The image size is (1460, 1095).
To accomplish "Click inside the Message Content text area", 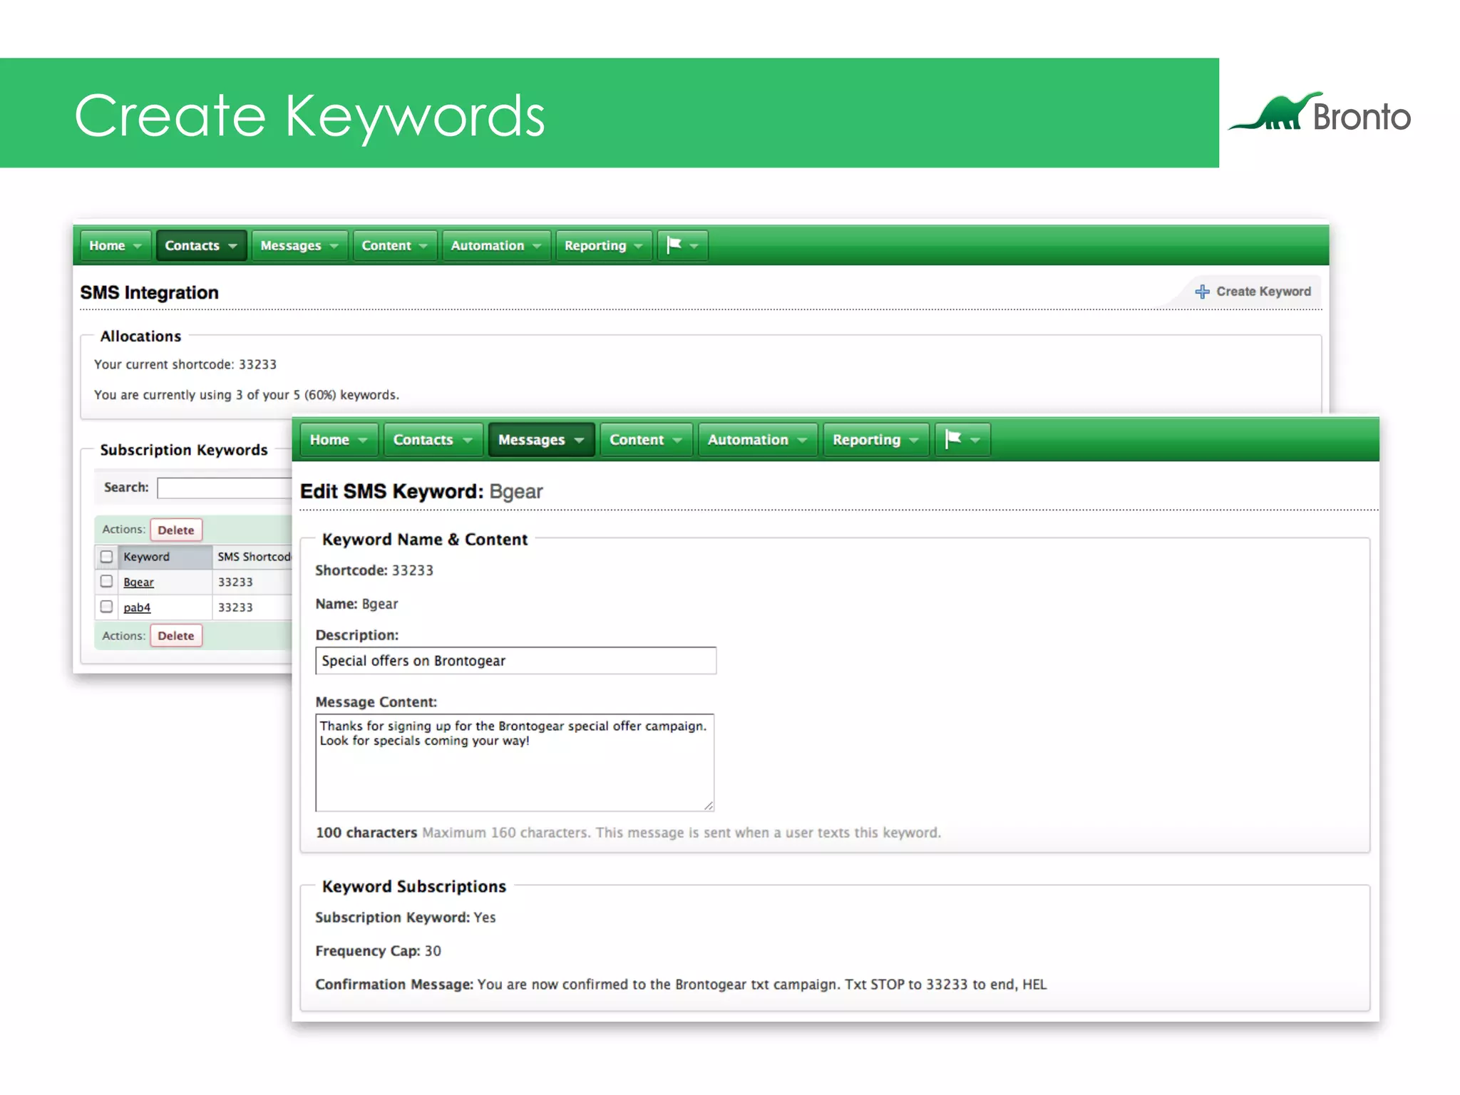I will pyautogui.click(x=515, y=762).
